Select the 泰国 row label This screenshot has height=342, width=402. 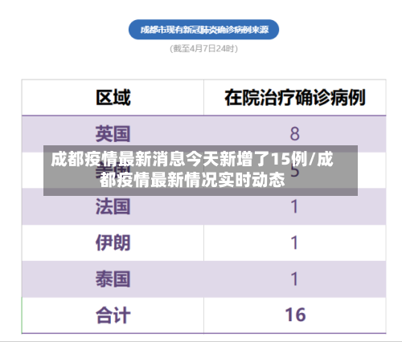[113, 279]
